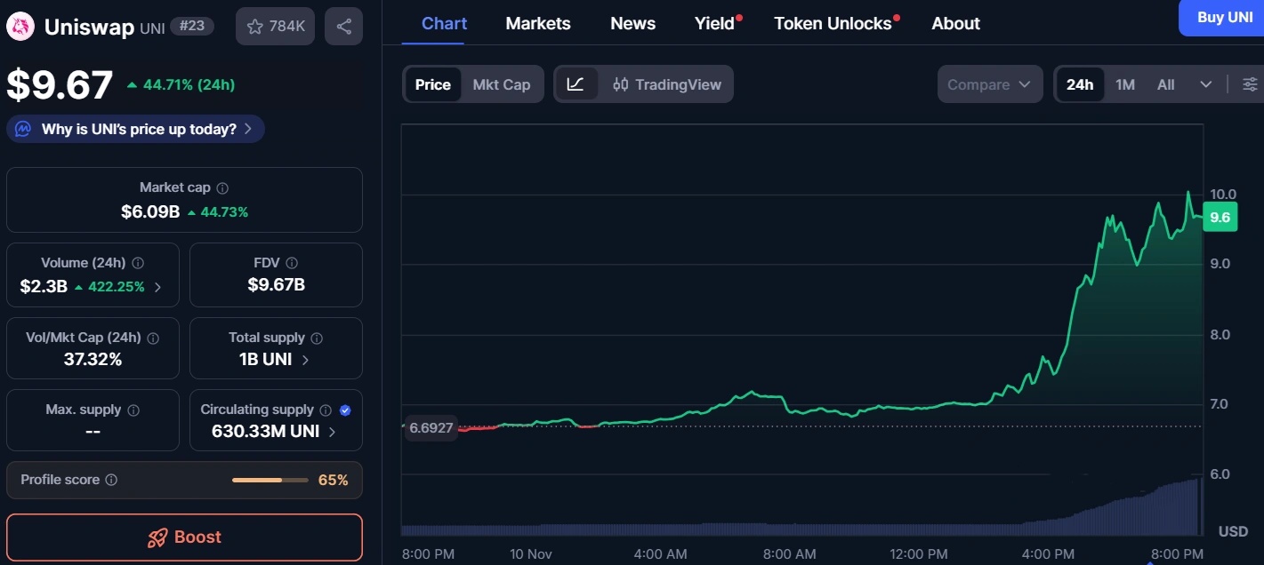Switch chart to Mkt Cap view
The image size is (1264, 565).
pos(501,84)
